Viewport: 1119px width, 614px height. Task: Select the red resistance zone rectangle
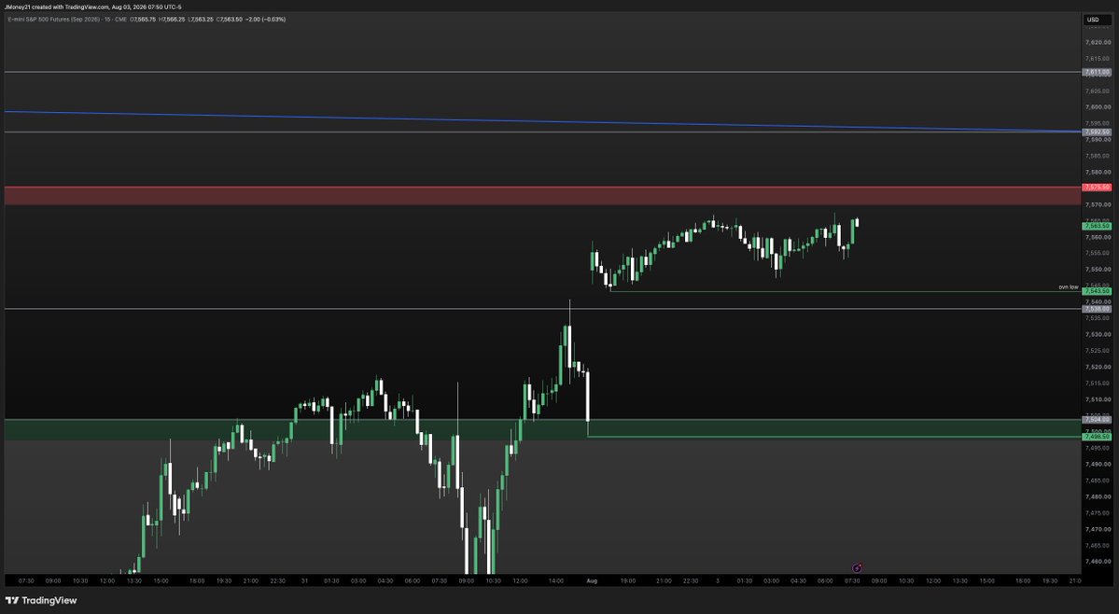click(542, 195)
